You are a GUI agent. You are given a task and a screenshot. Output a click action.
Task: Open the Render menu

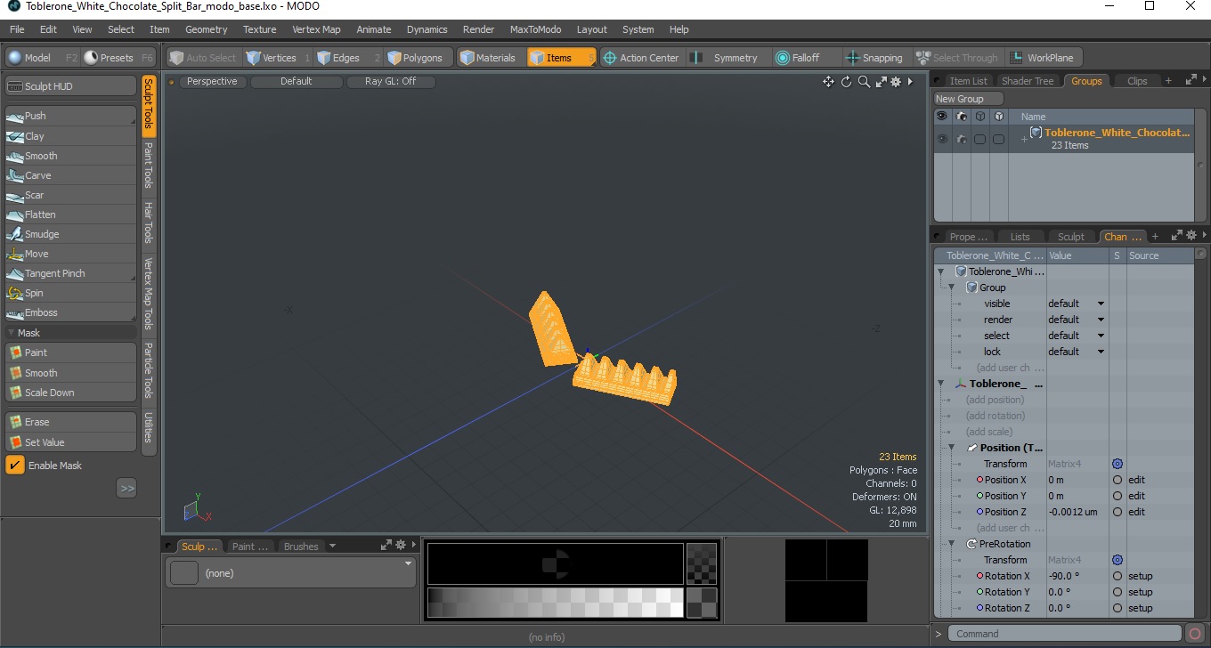pos(478,29)
